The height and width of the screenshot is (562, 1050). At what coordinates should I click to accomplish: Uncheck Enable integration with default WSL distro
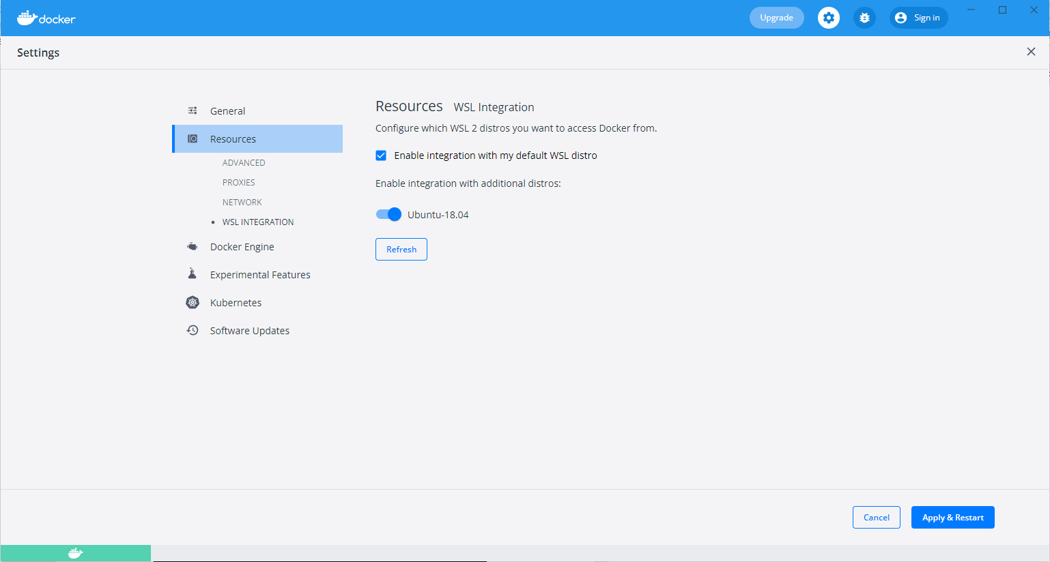coord(381,156)
